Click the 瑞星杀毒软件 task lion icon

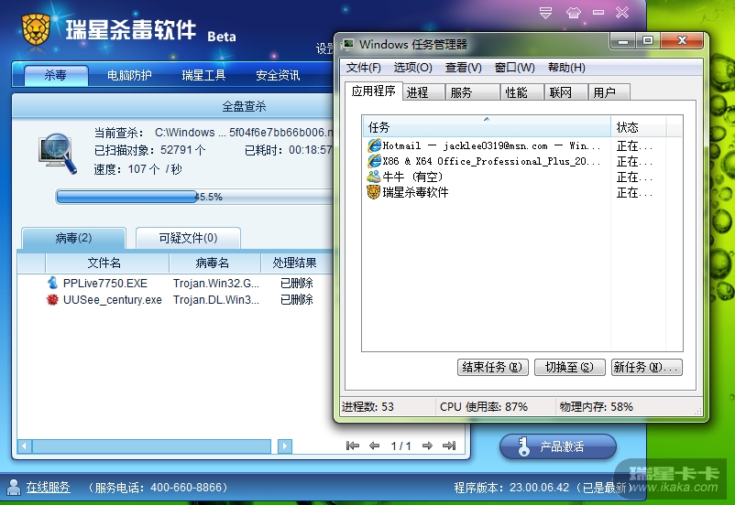374,192
